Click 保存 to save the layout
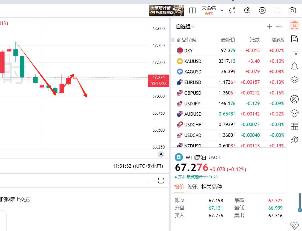This screenshot has height=231, width=302. click(x=209, y=14)
